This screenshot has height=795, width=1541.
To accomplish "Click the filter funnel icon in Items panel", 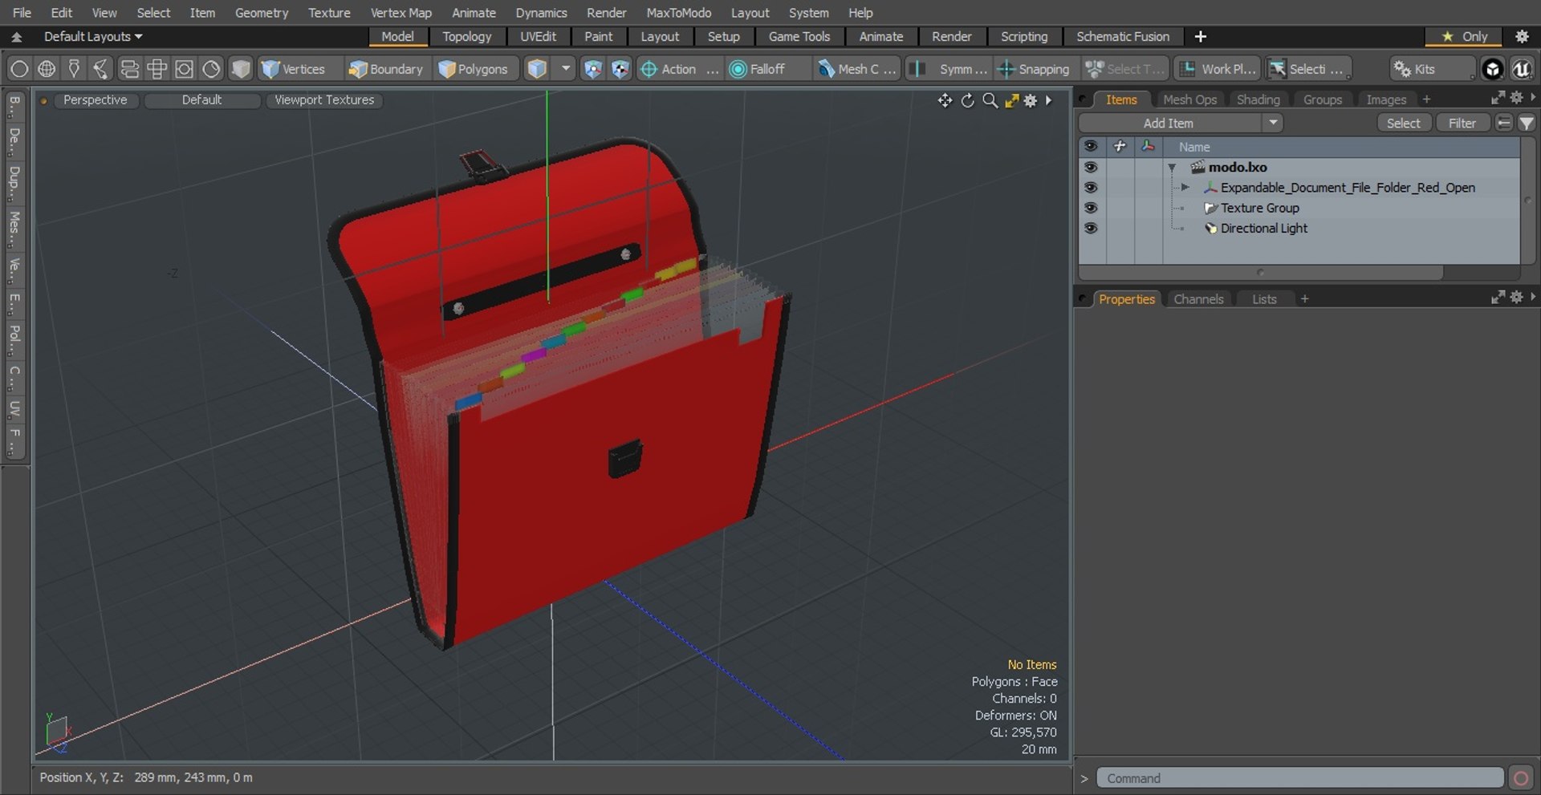I will coord(1527,123).
